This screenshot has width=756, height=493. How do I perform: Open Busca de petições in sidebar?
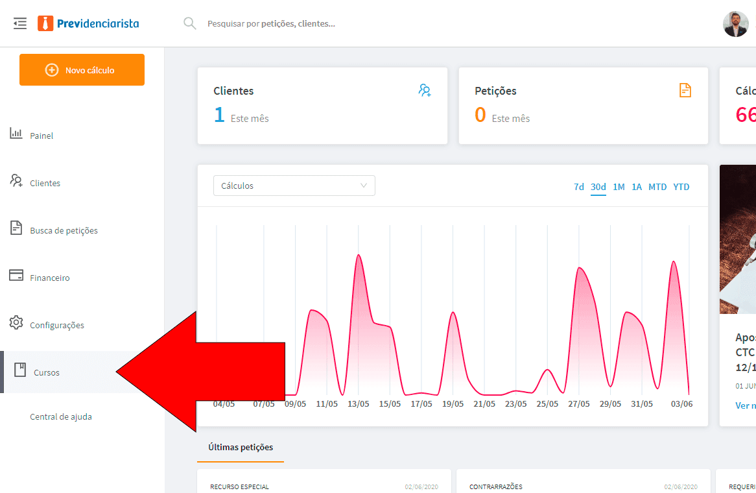point(64,231)
